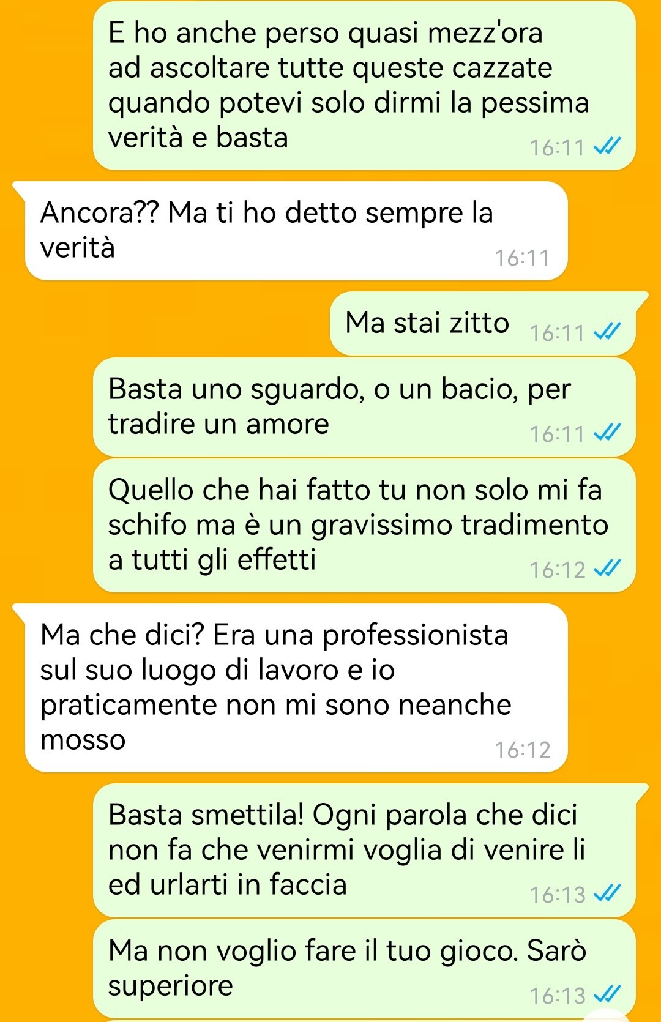Tap the 16:11 timestamp on the "Ancora??" message

[522, 258]
